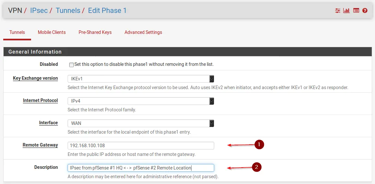Switch to the Tunnels tab
The width and height of the screenshot is (375, 184).
[17, 32]
